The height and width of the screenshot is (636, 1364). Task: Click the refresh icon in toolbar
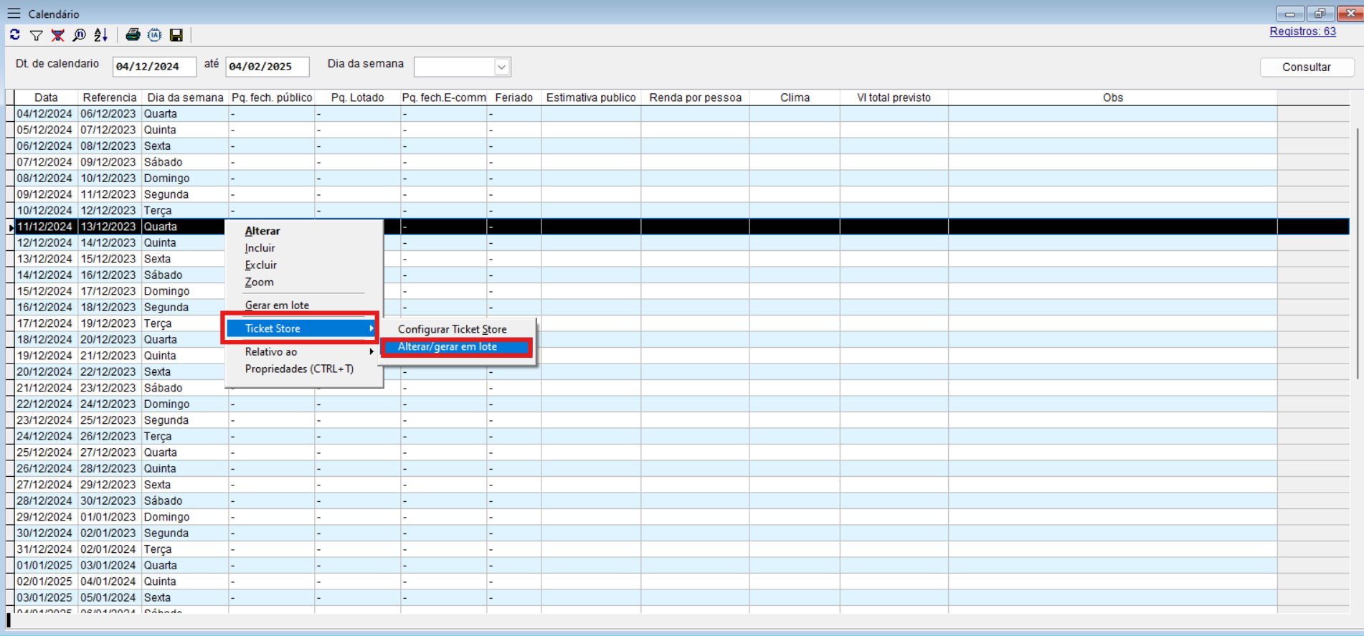(x=15, y=34)
